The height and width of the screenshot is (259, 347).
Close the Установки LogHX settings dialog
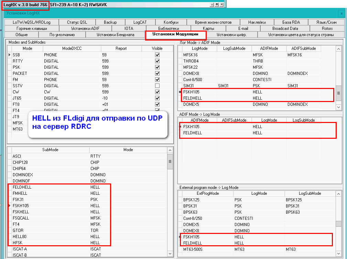pos(341,13)
